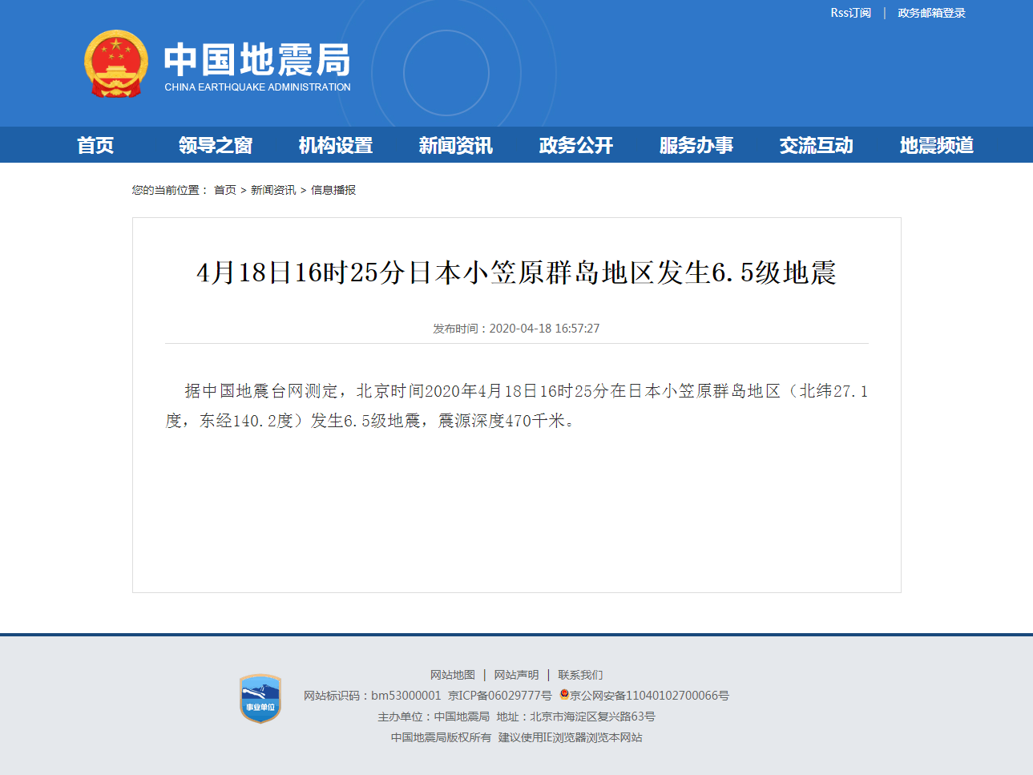The width and height of the screenshot is (1033, 775).
Task: Click the 网站声明 footer link
Action: coord(517,674)
